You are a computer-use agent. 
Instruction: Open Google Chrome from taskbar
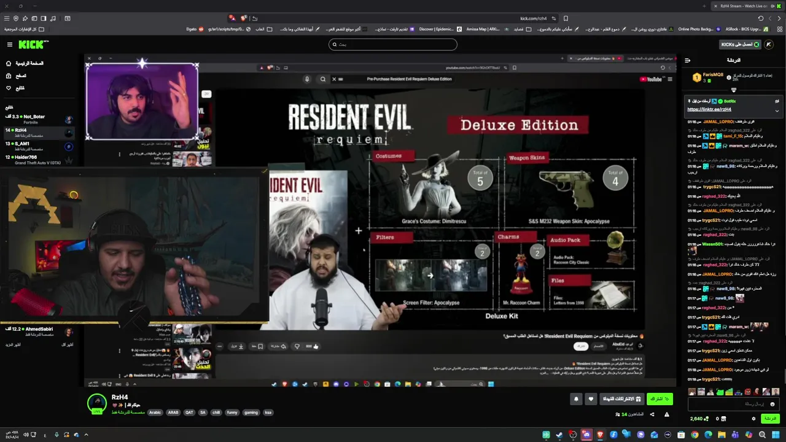click(695, 435)
